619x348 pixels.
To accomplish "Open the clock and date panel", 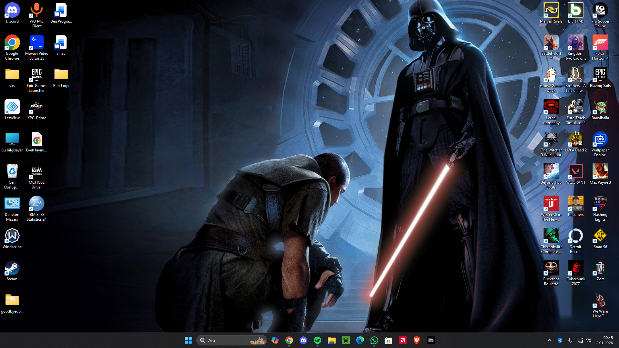I will pyautogui.click(x=604, y=340).
